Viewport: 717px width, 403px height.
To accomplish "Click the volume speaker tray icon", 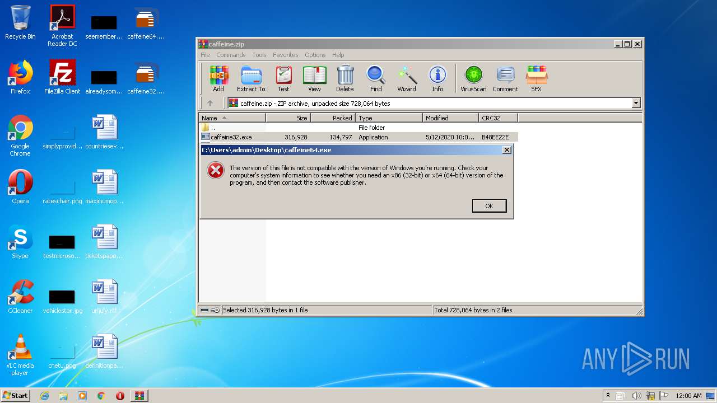I will 636,396.
